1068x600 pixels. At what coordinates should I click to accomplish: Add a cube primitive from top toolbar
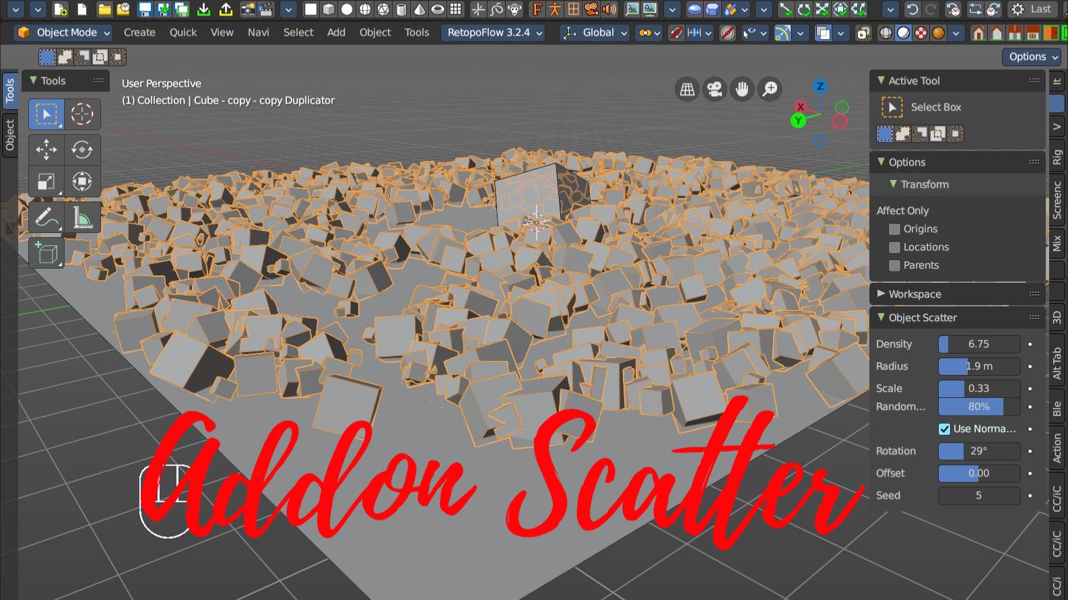[x=329, y=9]
